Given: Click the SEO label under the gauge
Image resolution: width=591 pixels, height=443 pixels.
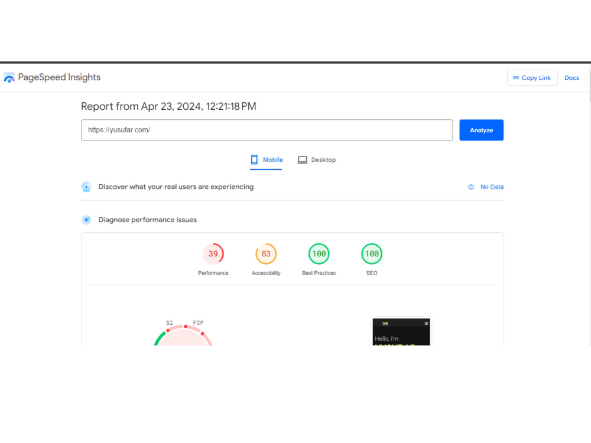Looking at the screenshot, I should click(372, 273).
